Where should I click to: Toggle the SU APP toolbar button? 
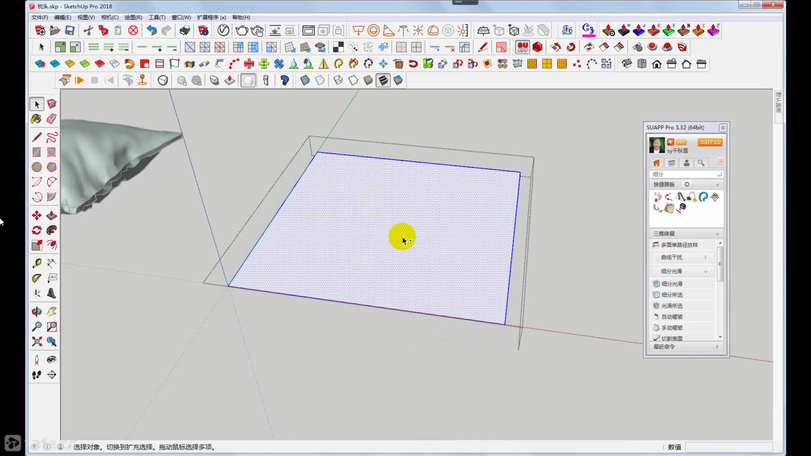(x=523, y=47)
